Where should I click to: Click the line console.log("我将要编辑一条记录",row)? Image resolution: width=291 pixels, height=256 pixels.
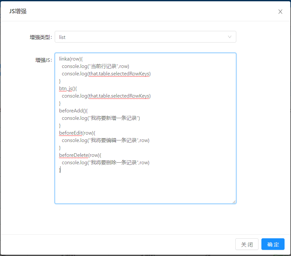click(x=106, y=140)
